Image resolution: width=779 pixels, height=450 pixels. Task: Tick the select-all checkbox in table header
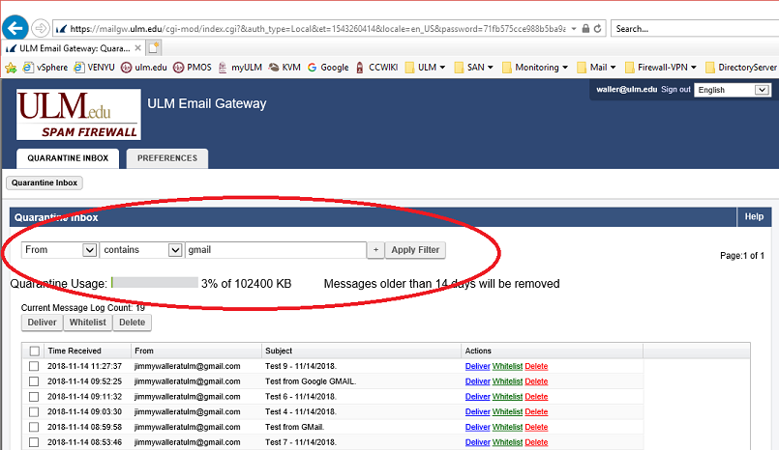35,352
